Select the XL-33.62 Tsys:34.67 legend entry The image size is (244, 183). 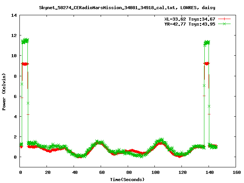point(190,19)
